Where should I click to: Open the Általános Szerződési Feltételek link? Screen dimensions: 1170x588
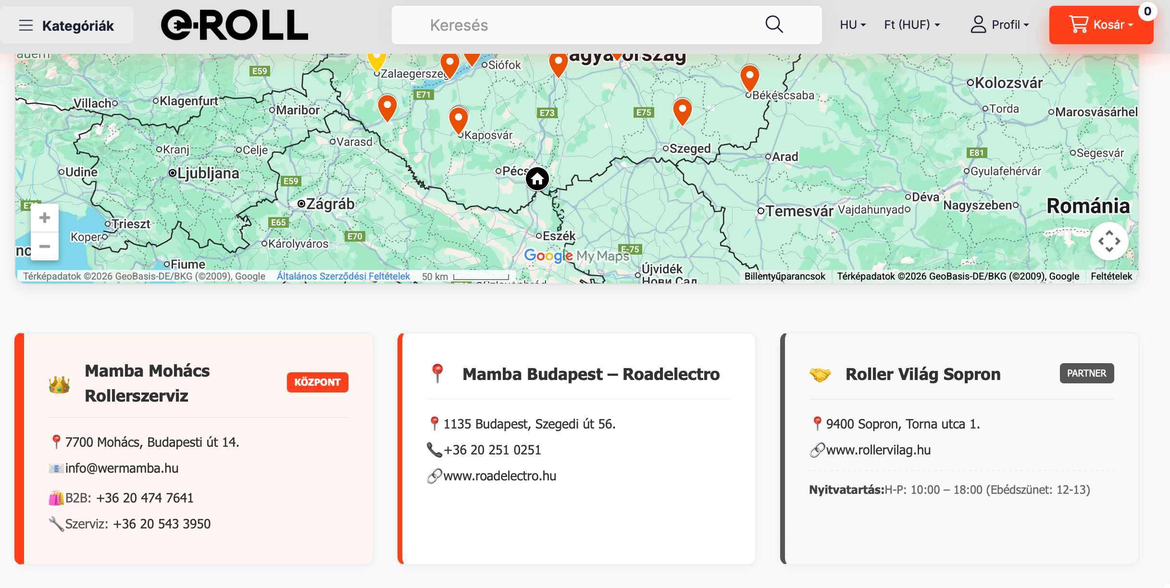coord(343,276)
